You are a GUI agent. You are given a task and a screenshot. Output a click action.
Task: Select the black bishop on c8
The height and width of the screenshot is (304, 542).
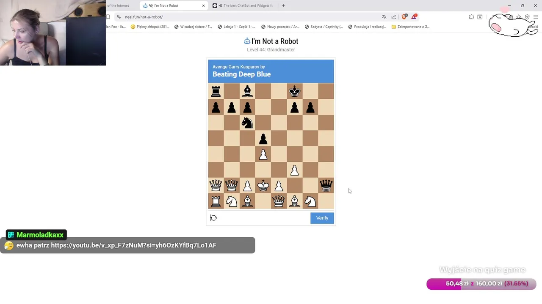[x=247, y=91]
